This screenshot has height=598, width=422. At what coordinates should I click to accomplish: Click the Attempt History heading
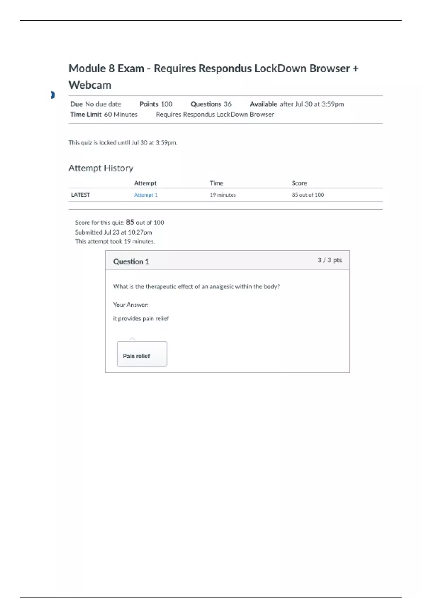point(101,168)
